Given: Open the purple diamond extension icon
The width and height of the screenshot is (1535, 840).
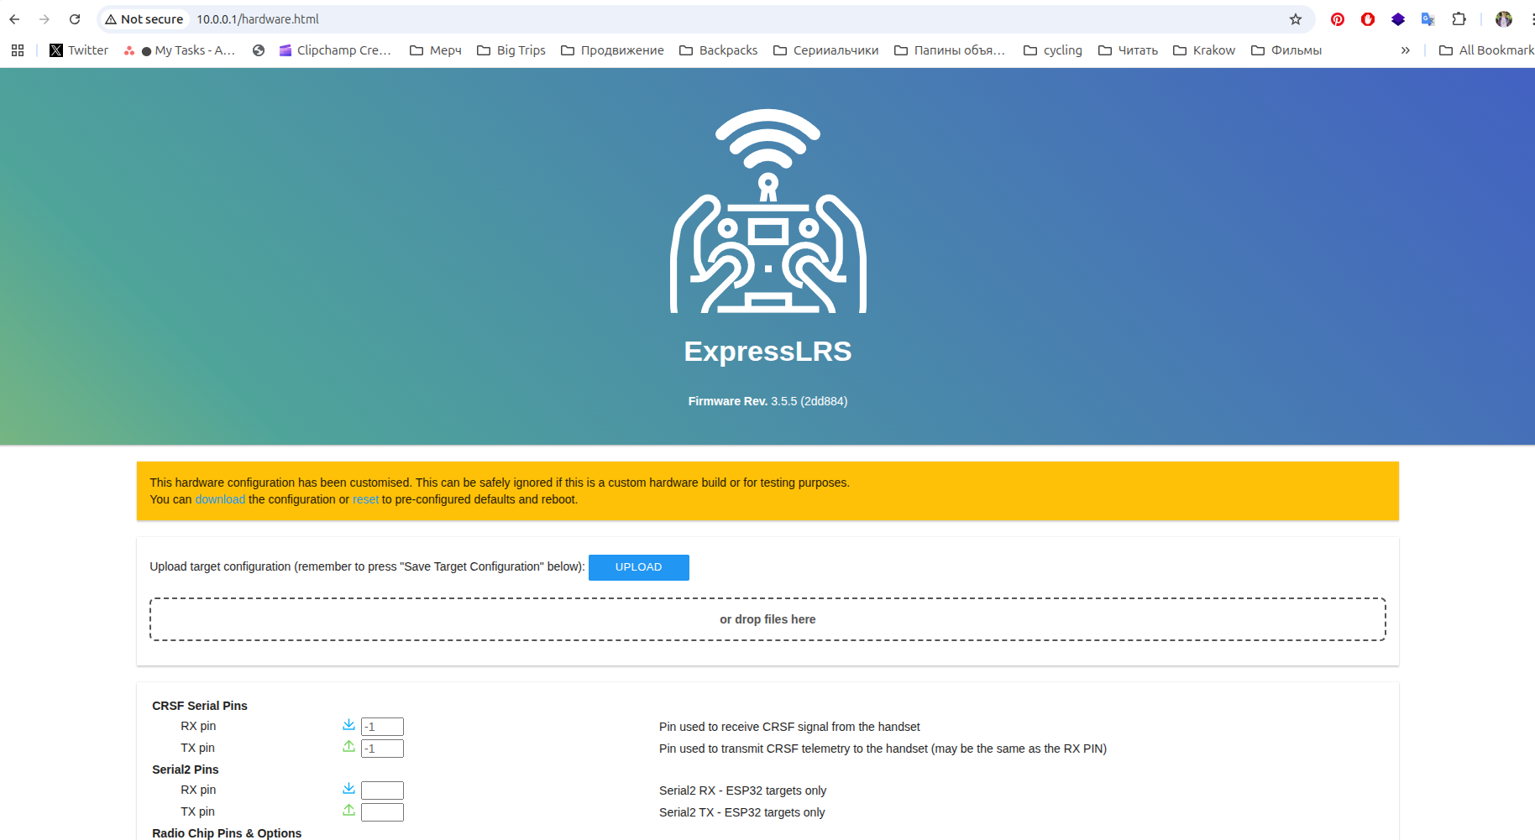Looking at the screenshot, I should (1398, 19).
